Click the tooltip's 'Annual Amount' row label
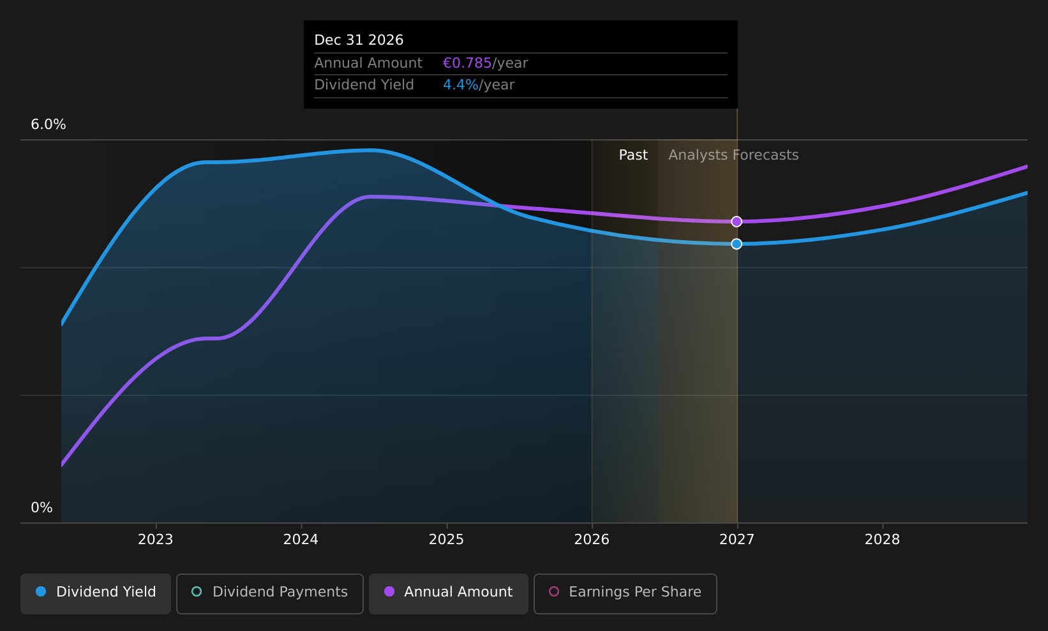 coord(368,63)
